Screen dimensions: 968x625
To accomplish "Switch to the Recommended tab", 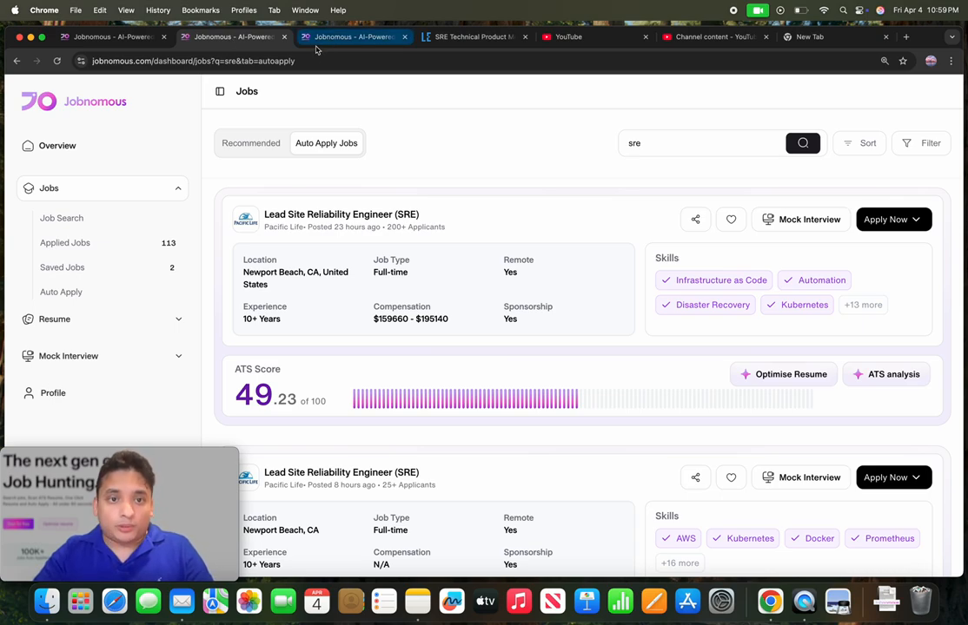I will click(251, 143).
